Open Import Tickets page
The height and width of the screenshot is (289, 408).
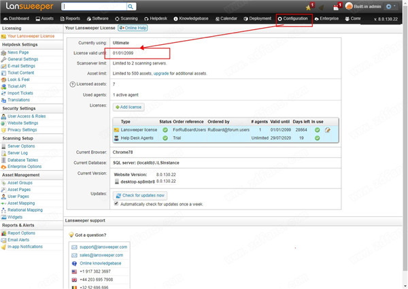pos(20,93)
